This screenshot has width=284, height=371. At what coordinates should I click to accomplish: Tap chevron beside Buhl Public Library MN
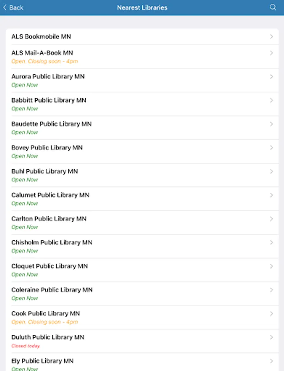(271, 171)
